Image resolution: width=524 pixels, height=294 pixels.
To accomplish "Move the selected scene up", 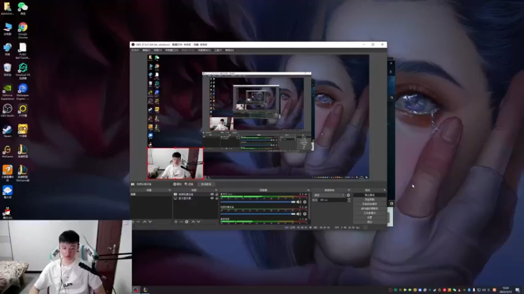I will 145,221.
